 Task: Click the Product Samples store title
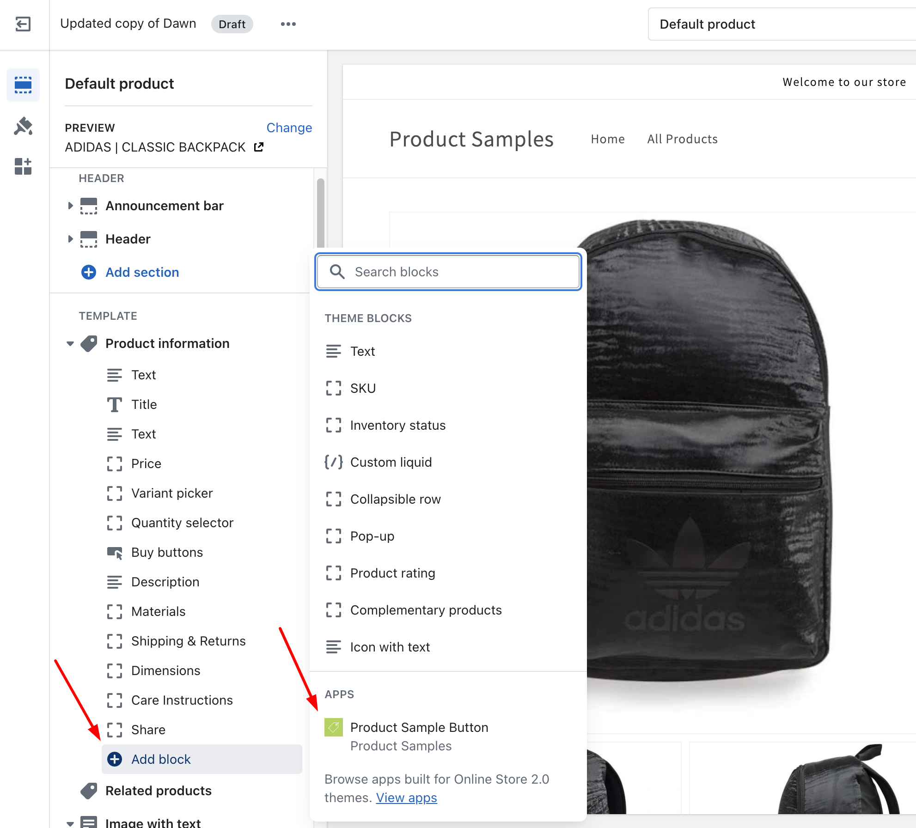tap(471, 139)
